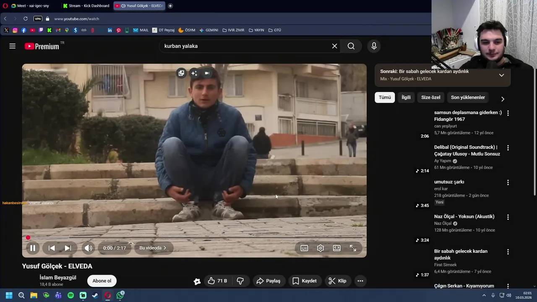Image resolution: width=537 pixels, height=302 pixels.
Task: Enter fullscreen with the expand arrows icon
Action: click(x=353, y=248)
